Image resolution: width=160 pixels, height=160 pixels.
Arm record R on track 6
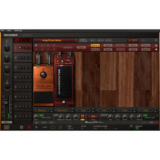(23, 97)
